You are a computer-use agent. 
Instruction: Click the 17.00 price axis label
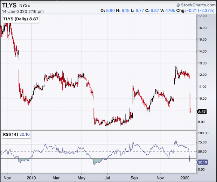coord(202,16)
